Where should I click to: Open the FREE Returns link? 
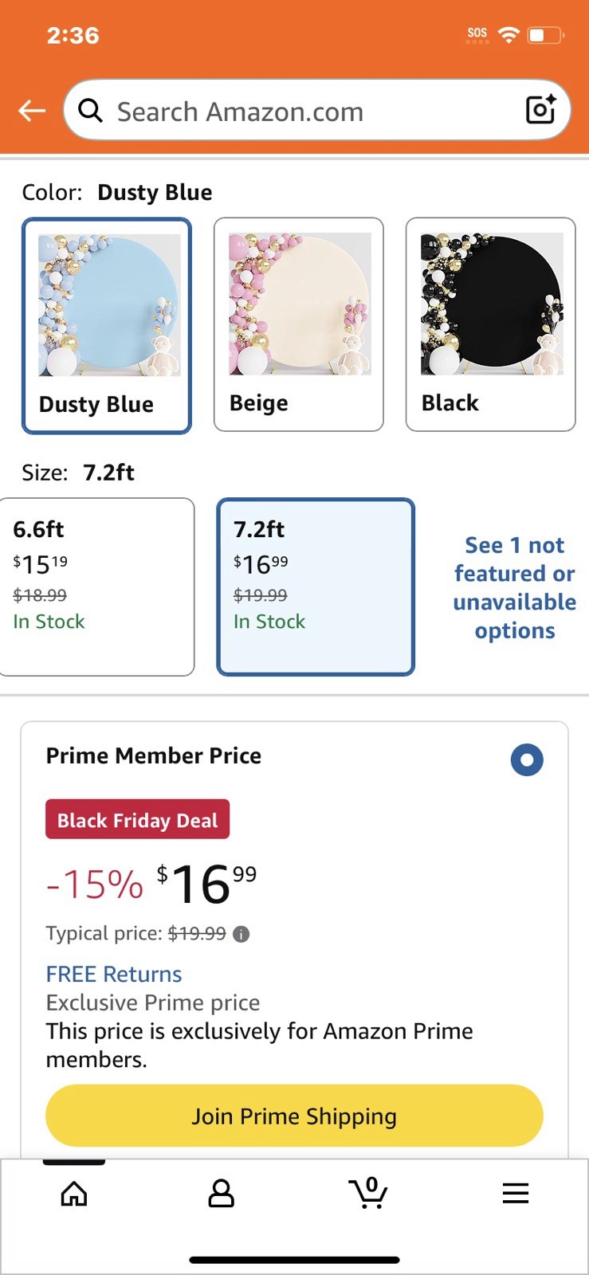114,974
